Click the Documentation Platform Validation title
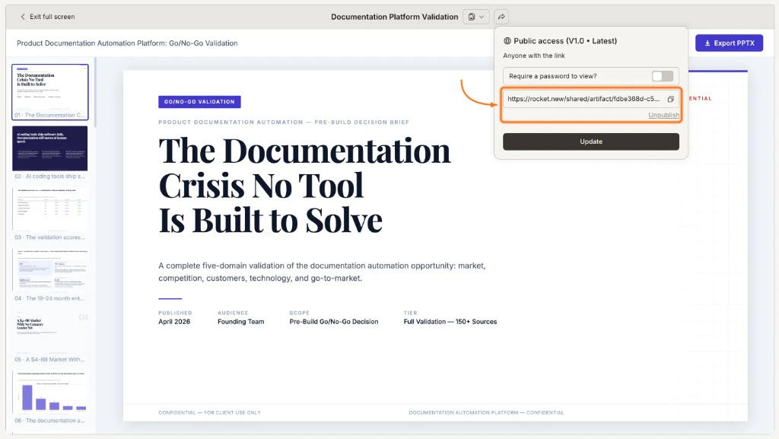Viewport: 779px width, 439px height. click(394, 16)
